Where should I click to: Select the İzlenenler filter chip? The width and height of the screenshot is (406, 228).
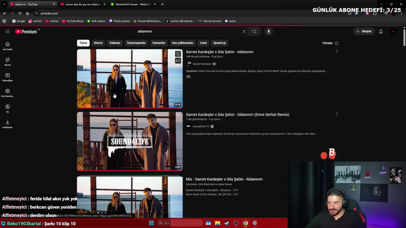point(159,43)
